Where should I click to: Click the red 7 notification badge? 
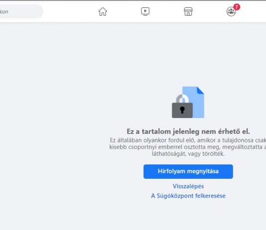point(237,7)
